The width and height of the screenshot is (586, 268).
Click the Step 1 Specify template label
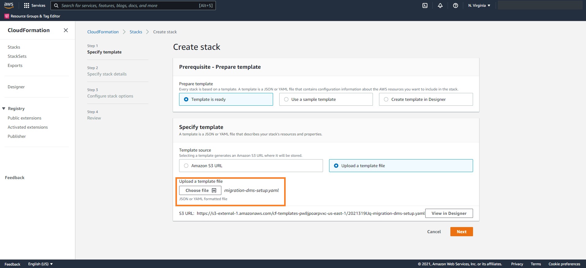click(x=104, y=52)
